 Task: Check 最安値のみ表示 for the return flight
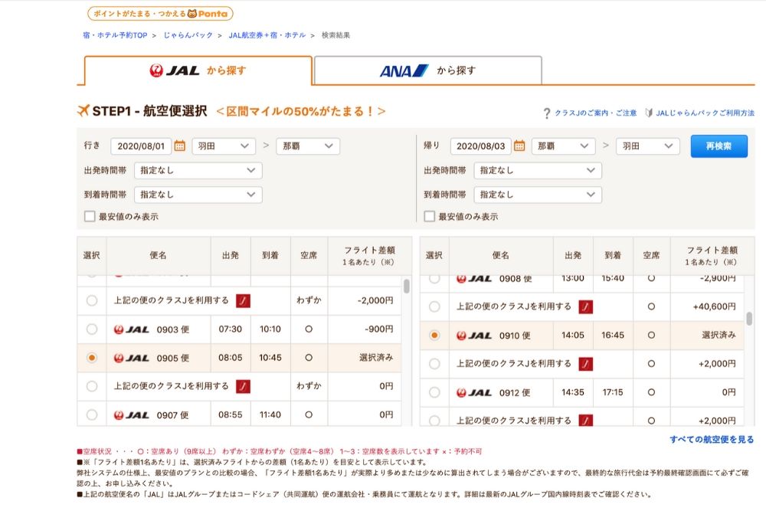pos(430,216)
